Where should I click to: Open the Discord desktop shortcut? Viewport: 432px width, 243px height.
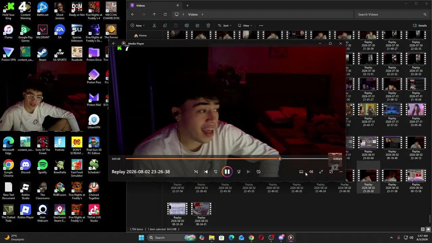point(25,167)
